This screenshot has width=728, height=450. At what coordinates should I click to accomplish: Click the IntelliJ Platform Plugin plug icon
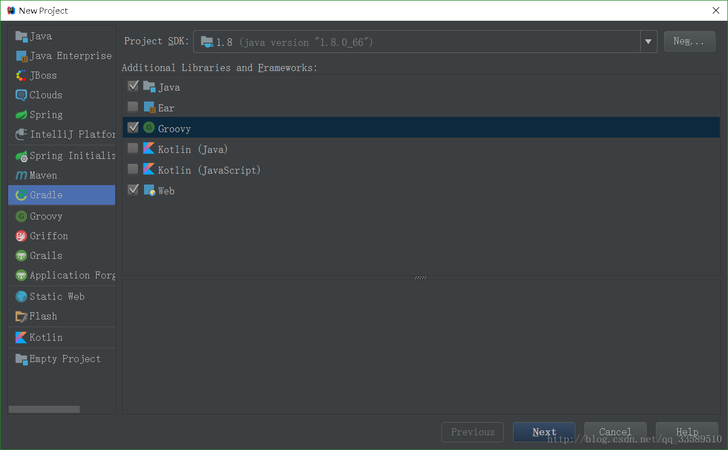click(21, 134)
